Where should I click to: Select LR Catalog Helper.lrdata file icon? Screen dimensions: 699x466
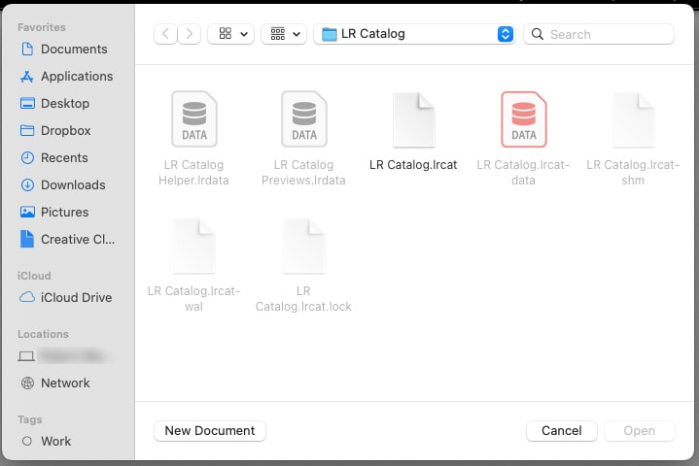(194, 118)
